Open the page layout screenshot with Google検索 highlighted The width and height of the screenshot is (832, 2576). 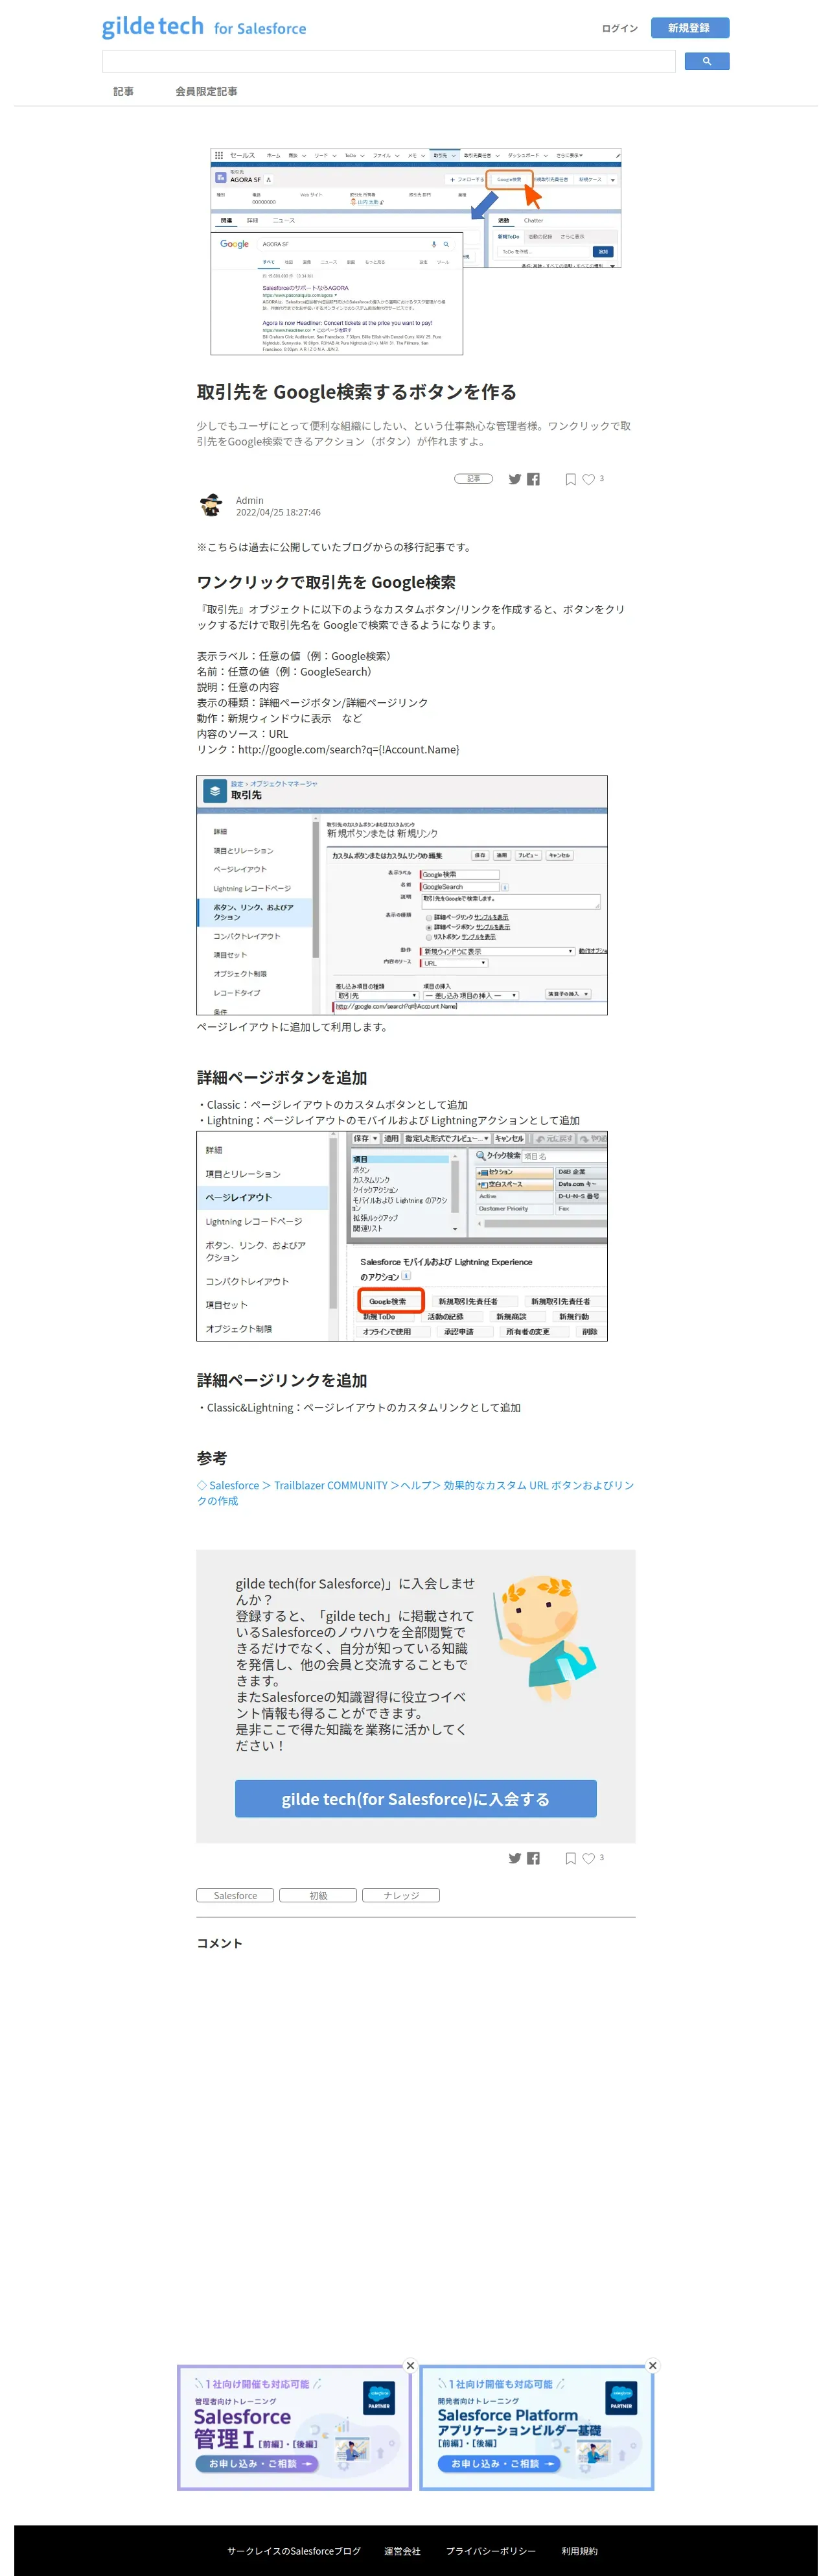click(402, 1236)
